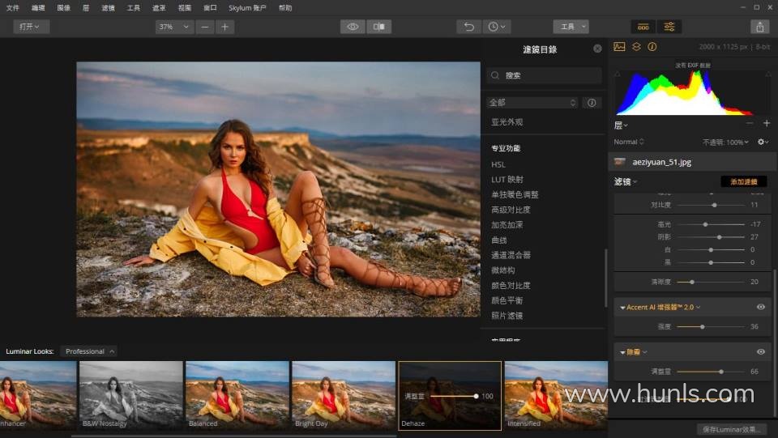Screen dimensions: 778x438
Task: Click the export share icon
Action: 759,27
